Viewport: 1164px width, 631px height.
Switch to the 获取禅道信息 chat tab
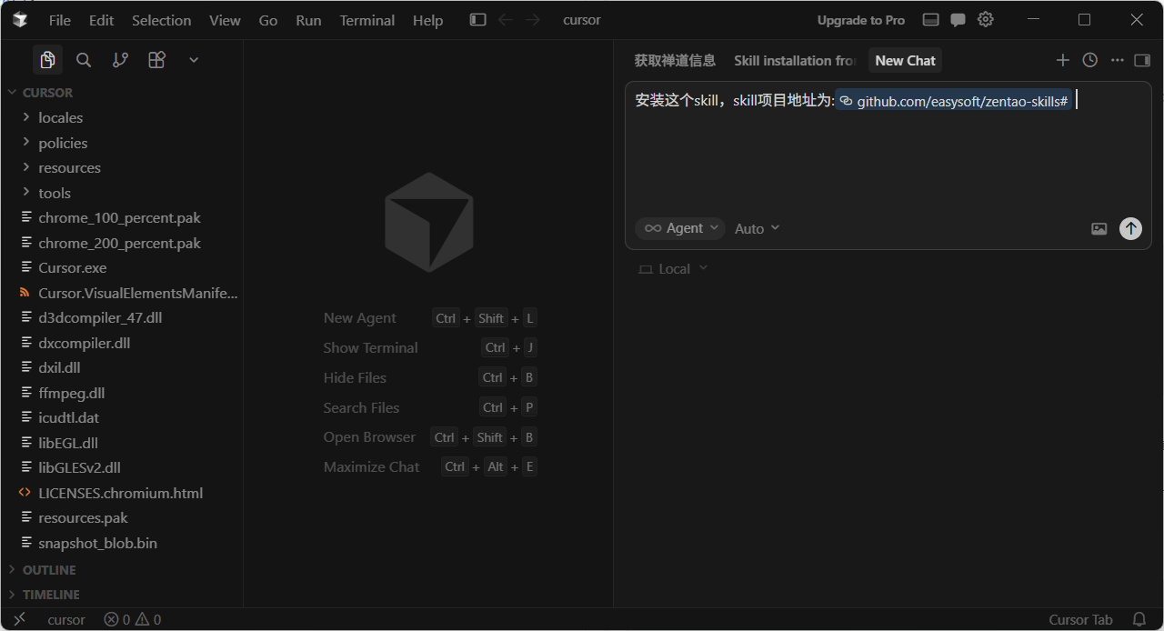(675, 60)
